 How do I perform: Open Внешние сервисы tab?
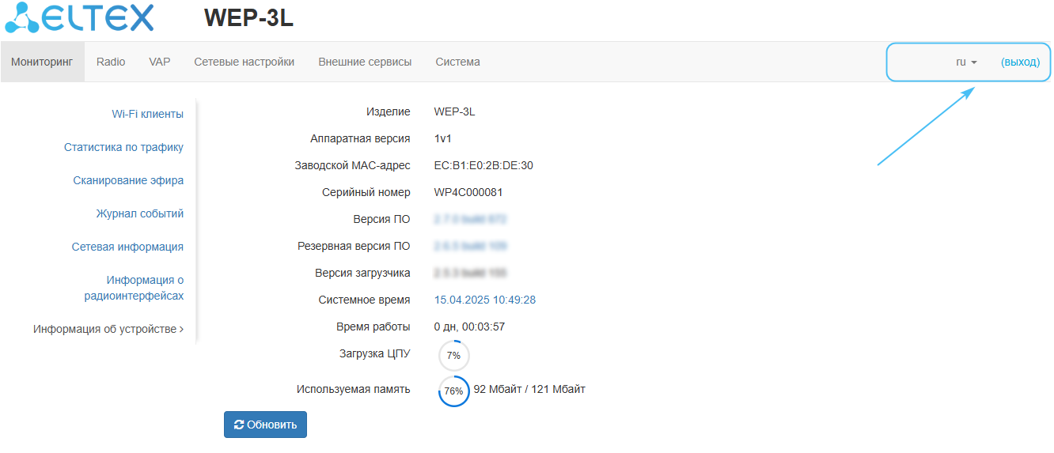tap(365, 62)
